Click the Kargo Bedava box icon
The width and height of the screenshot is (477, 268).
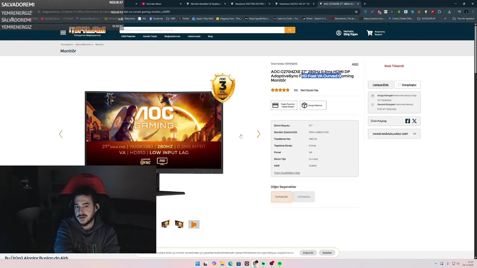(304, 105)
